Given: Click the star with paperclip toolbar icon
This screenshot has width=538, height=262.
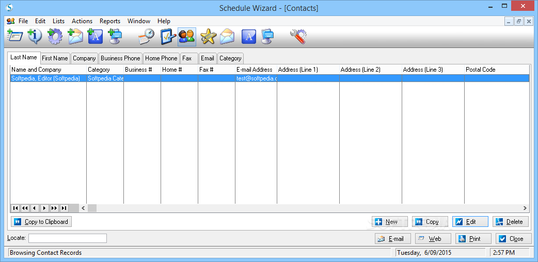Looking at the screenshot, I should click(x=208, y=37).
